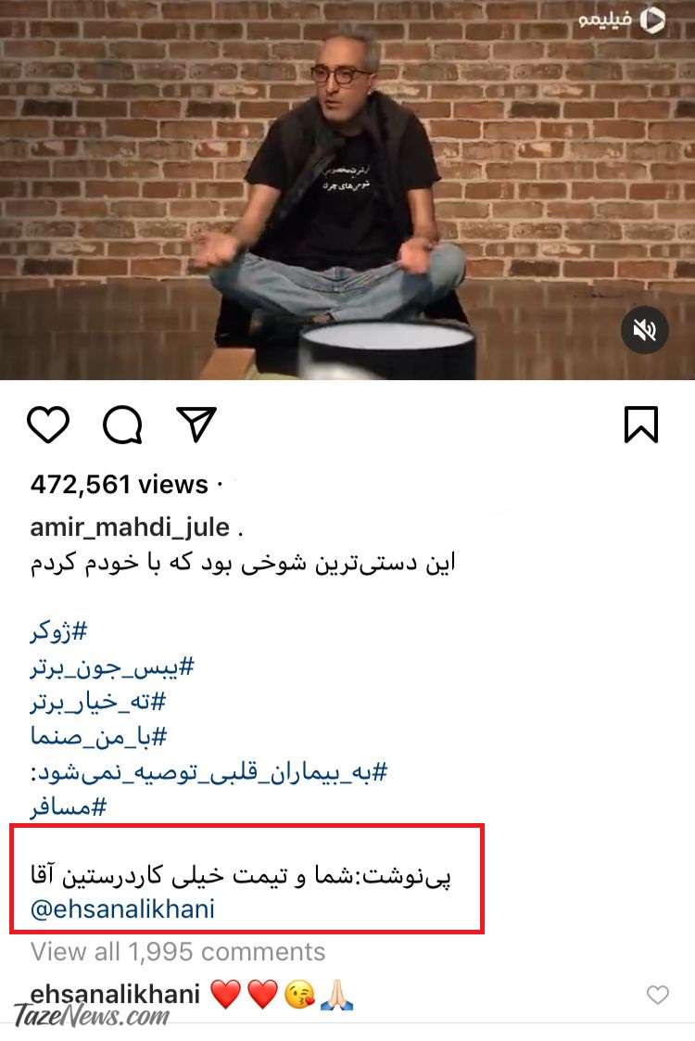Open amir_mahdi_jule profile username
Image resolution: width=695 pixels, height=1041 pixels.
tap(130, 527)
